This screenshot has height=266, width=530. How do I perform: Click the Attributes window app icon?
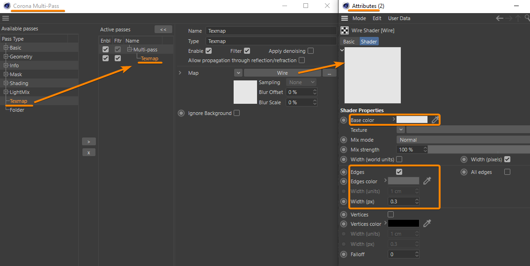pyautogui.click(x=346, y=6)
